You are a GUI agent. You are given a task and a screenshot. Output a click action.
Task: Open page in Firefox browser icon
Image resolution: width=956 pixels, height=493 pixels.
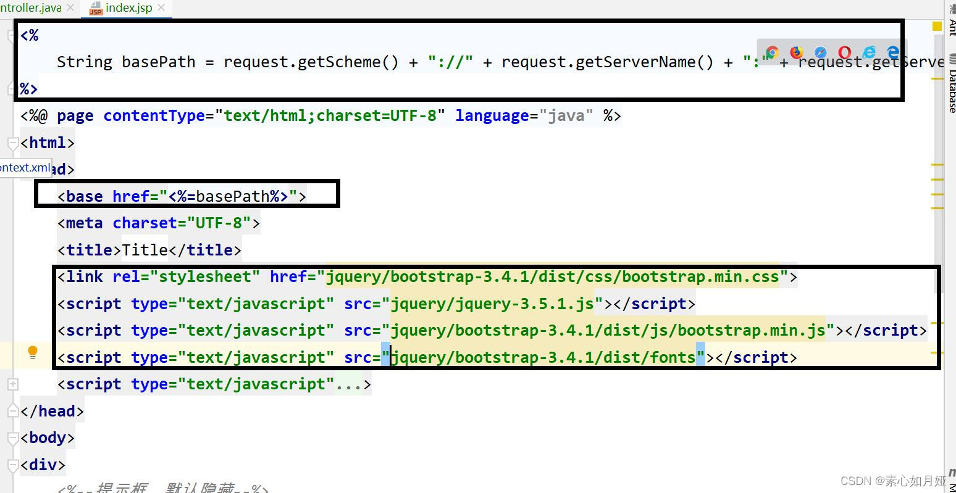pos(797,52)
